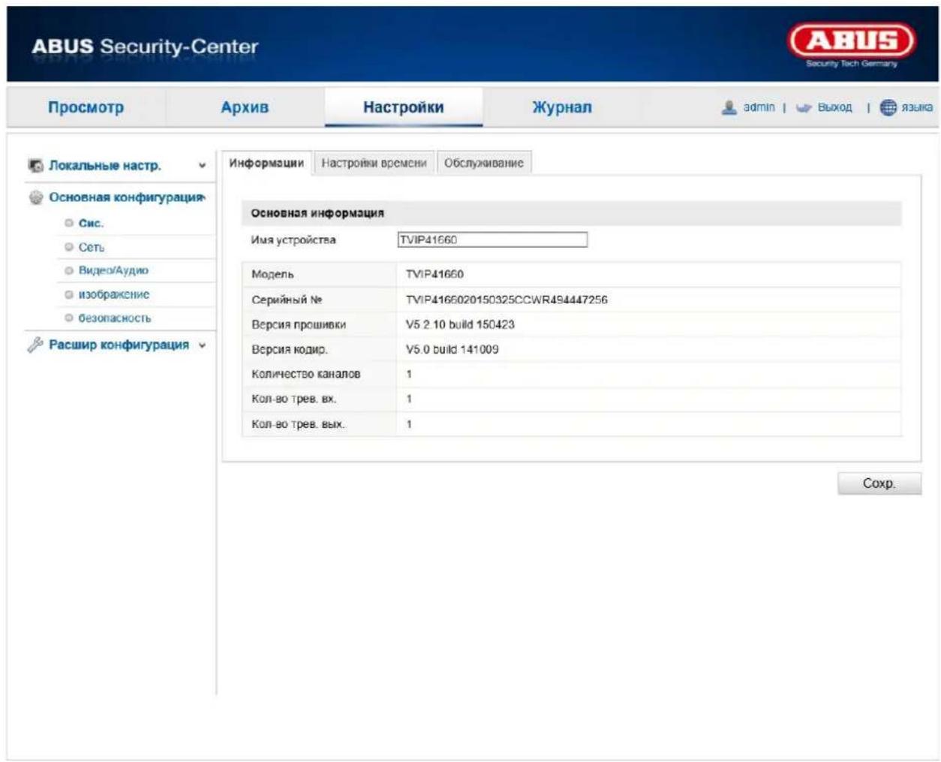The width and height of the screenshot is (941, 762).
Task: Click the language globe icon
Action: click(888, 107)
